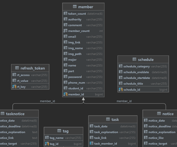Click the table icon in the schedule header
The image size is (177, 147).
[x=134, y=59]
